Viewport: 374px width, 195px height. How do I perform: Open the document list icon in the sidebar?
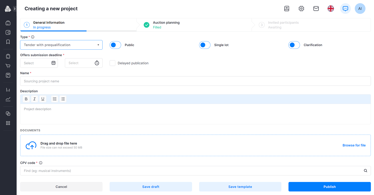(x=8, y=75)
